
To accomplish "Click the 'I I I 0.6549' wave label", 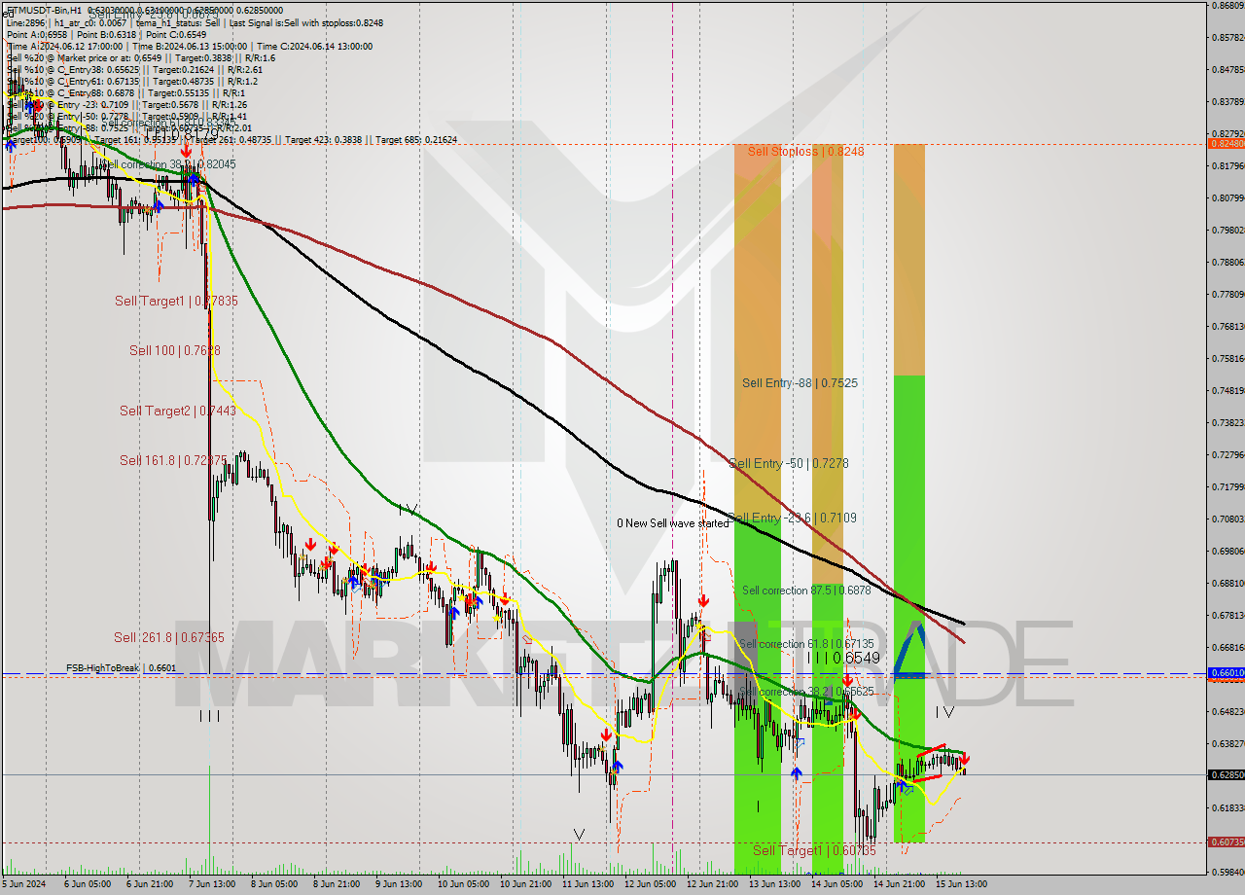I will click(x=842, y=659).
